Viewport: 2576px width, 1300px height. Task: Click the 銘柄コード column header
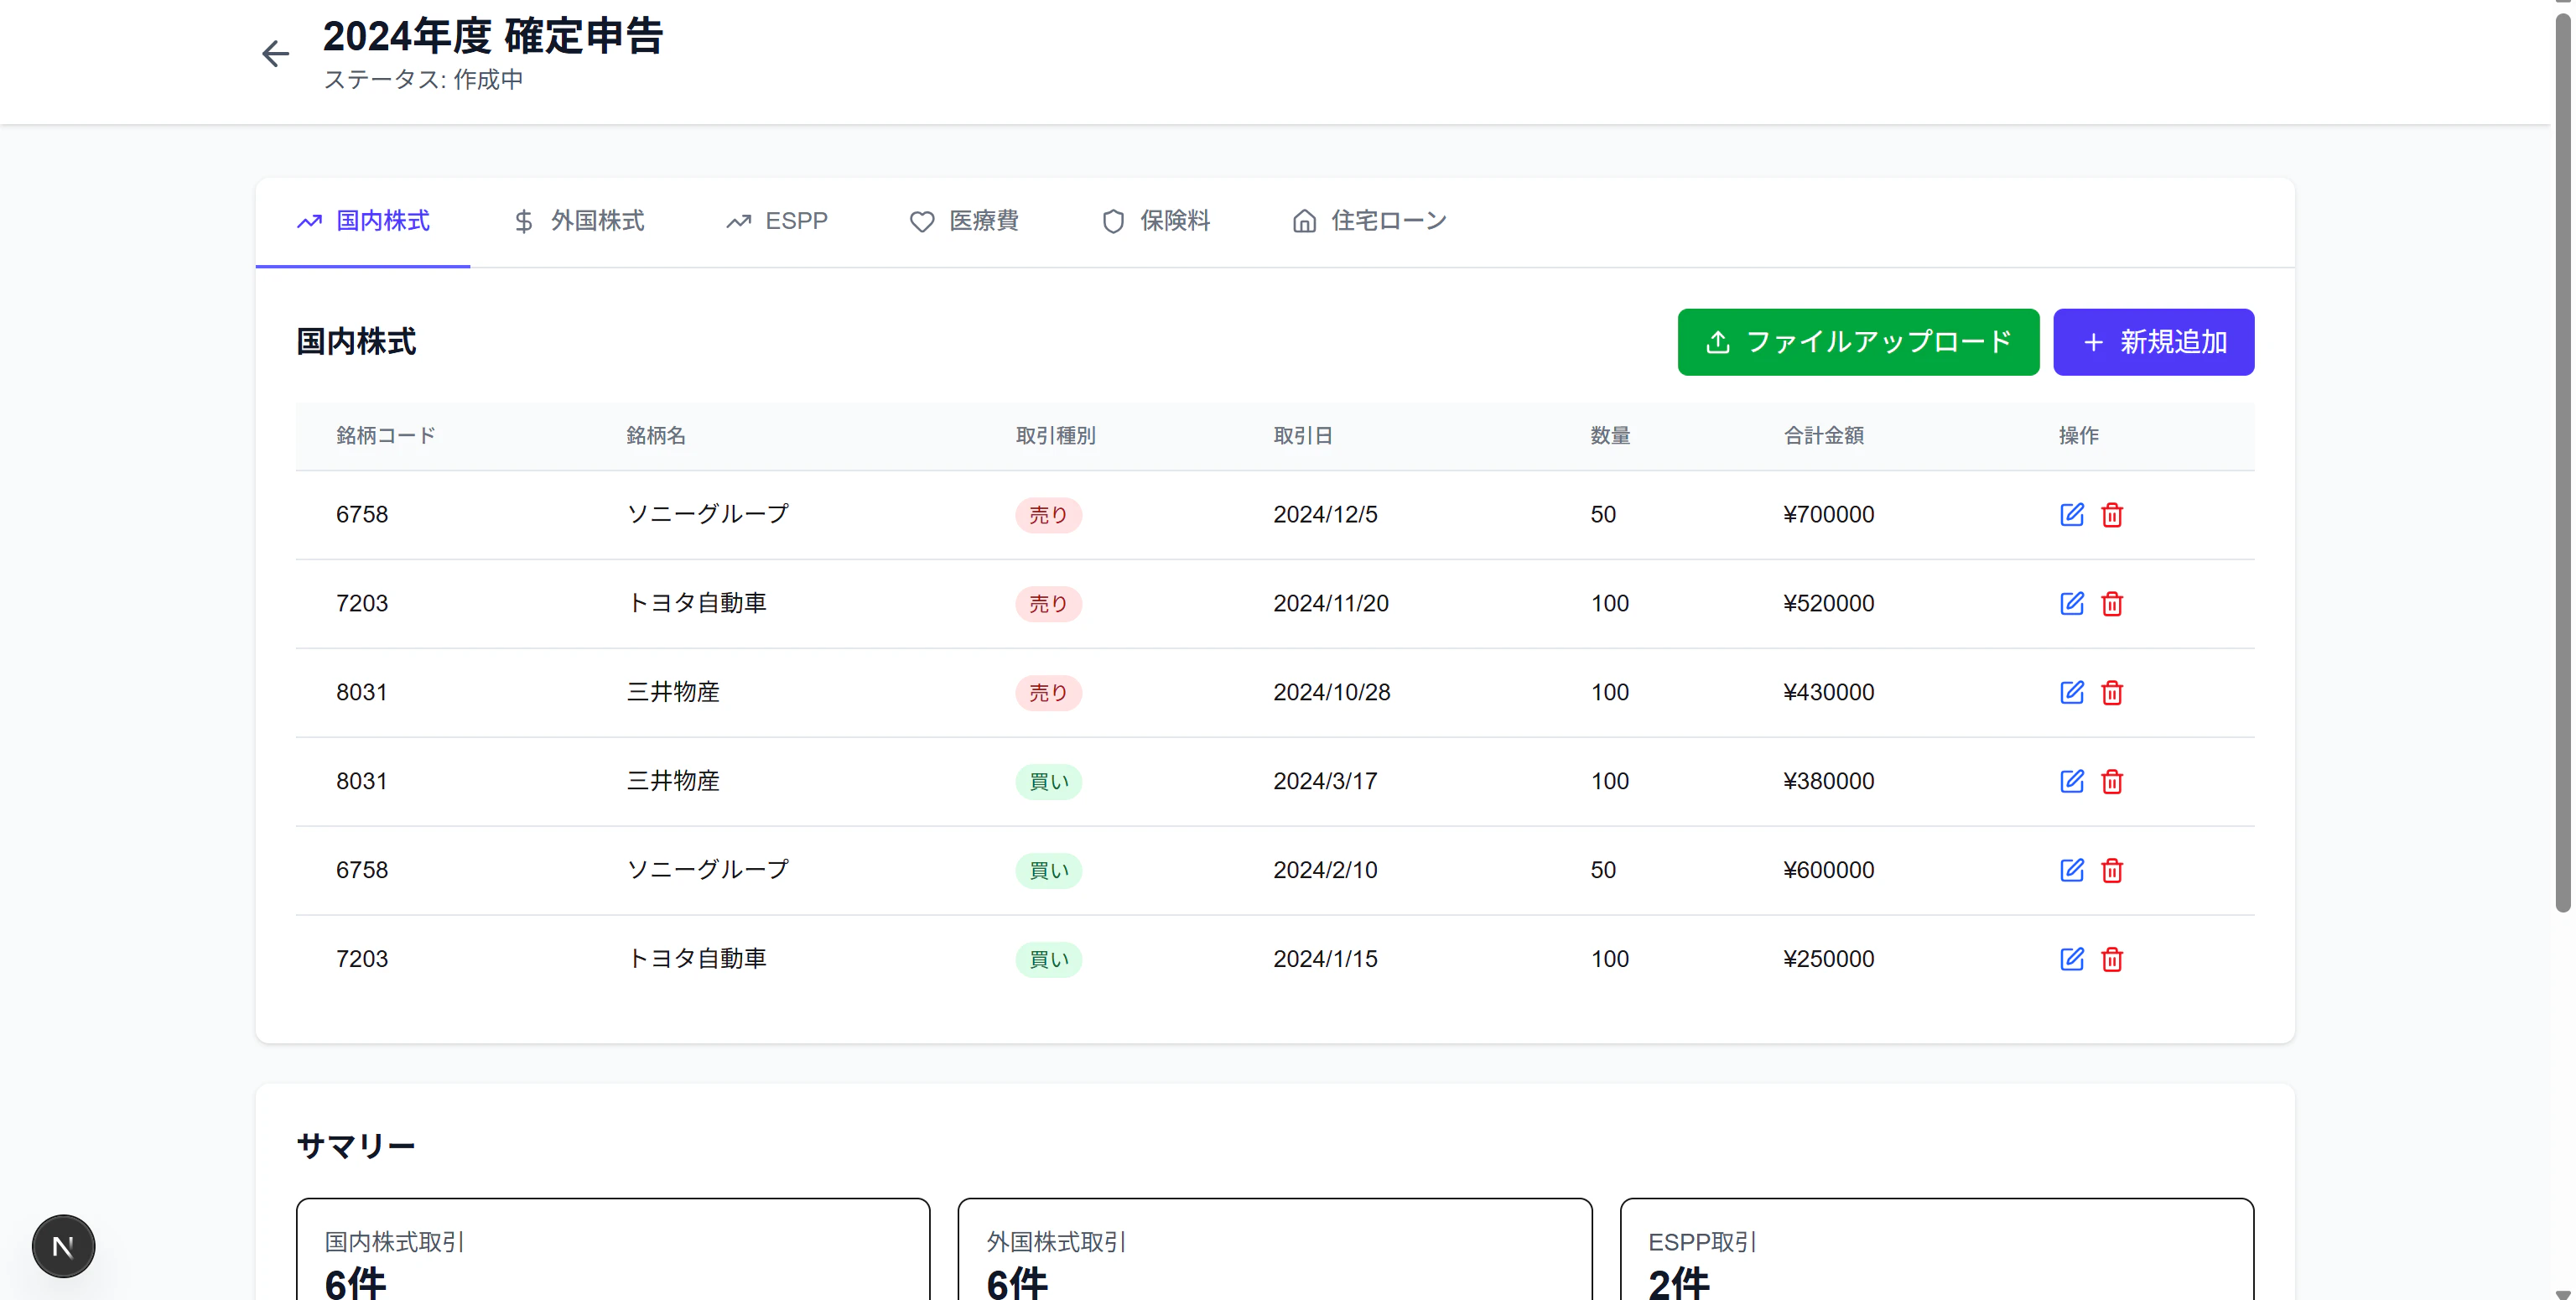386,436
